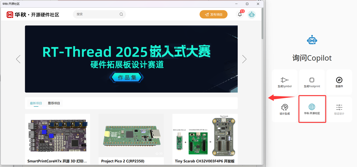Click the 华秋 开源硬件社区 logo
This screenshot has width=357, height=167.
point(33,15)
